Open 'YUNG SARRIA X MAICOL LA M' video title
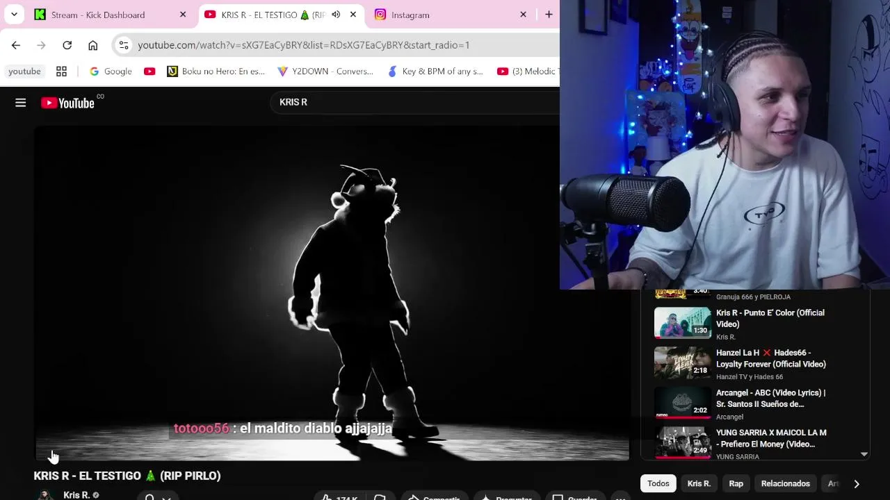The width and height of the screenshot is (890, 500). click(x=771, y=438)
